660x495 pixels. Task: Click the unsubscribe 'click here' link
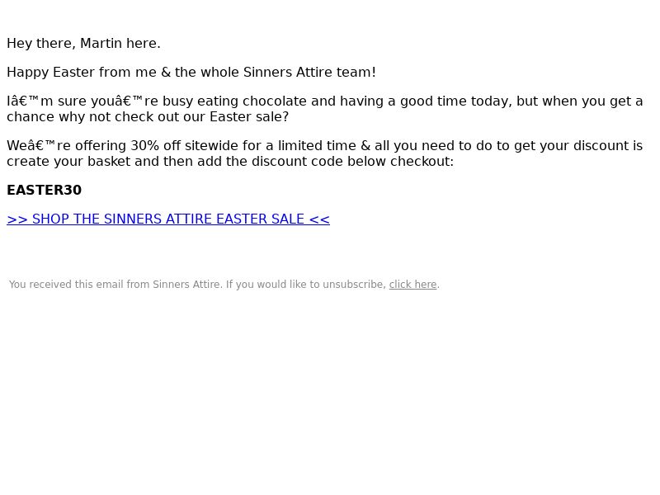(413, 285)
